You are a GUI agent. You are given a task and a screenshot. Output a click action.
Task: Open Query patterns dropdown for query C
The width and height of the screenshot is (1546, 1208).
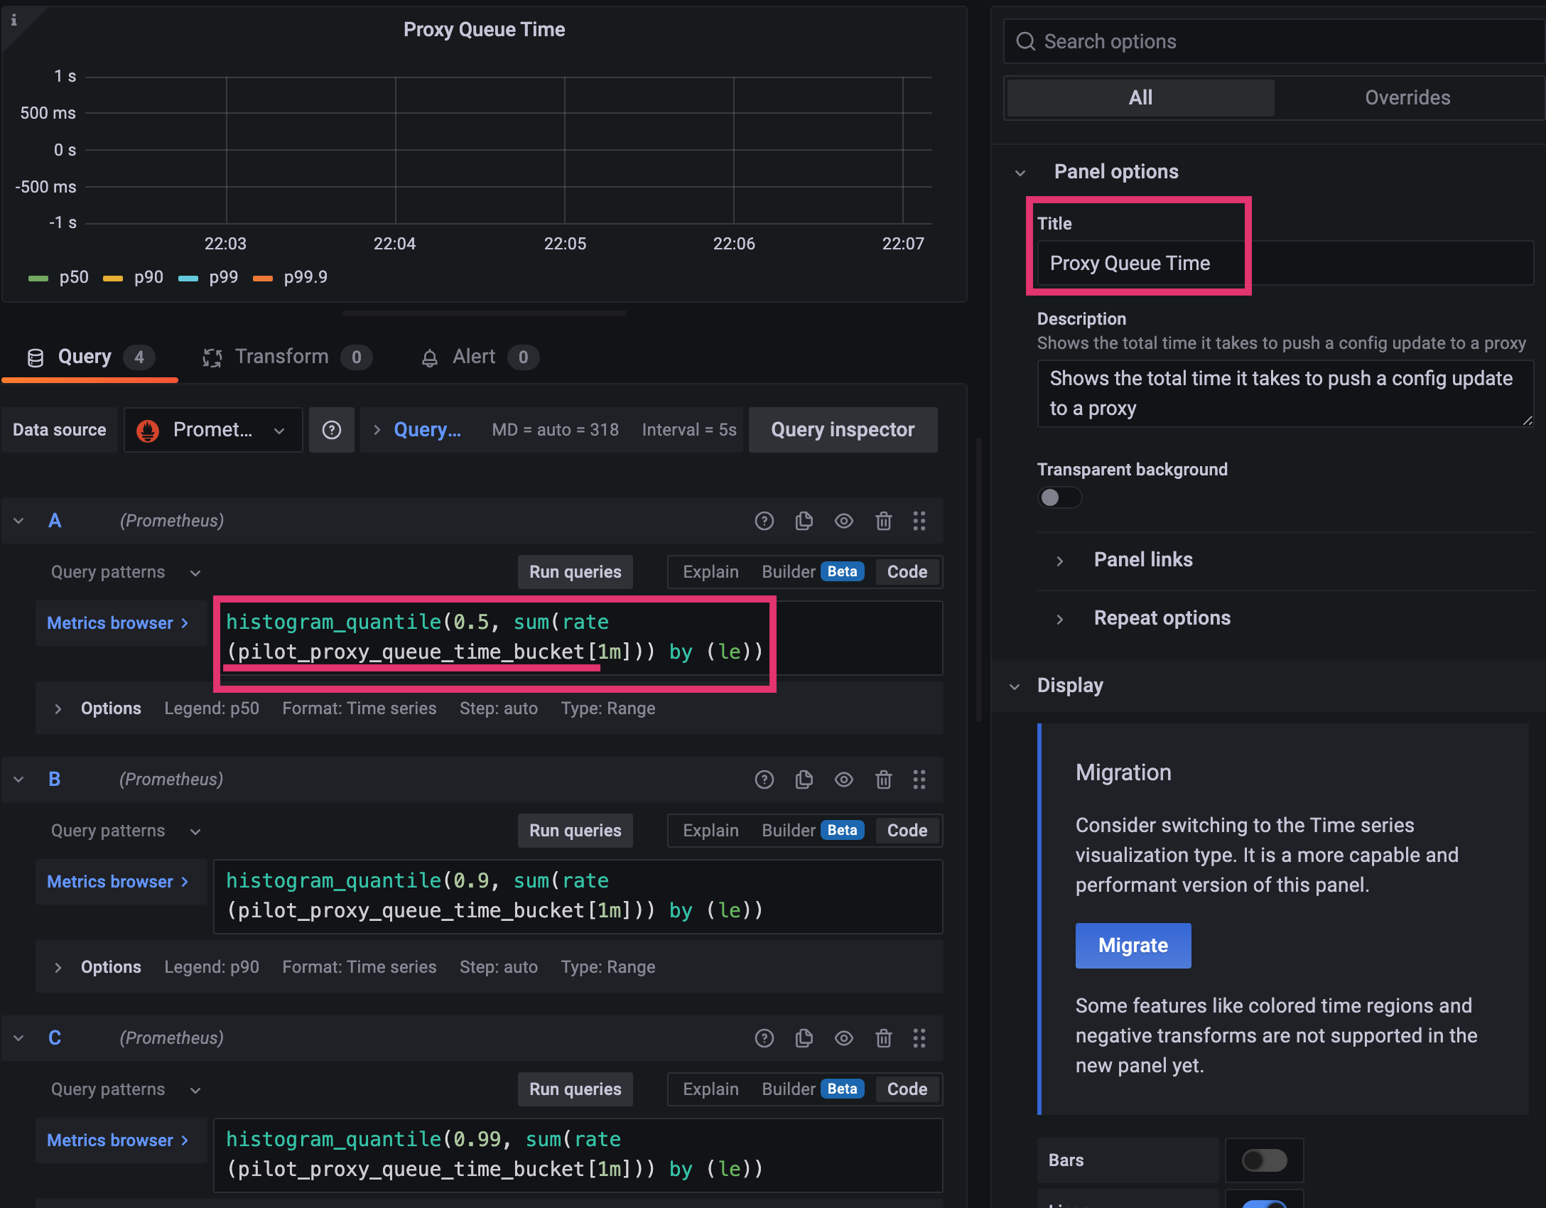(126, 1089)
